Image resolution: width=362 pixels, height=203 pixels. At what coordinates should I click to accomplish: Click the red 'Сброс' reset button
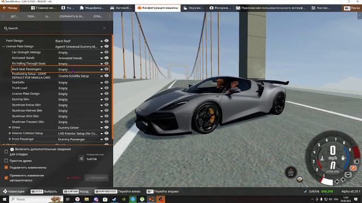coord(74,178)
